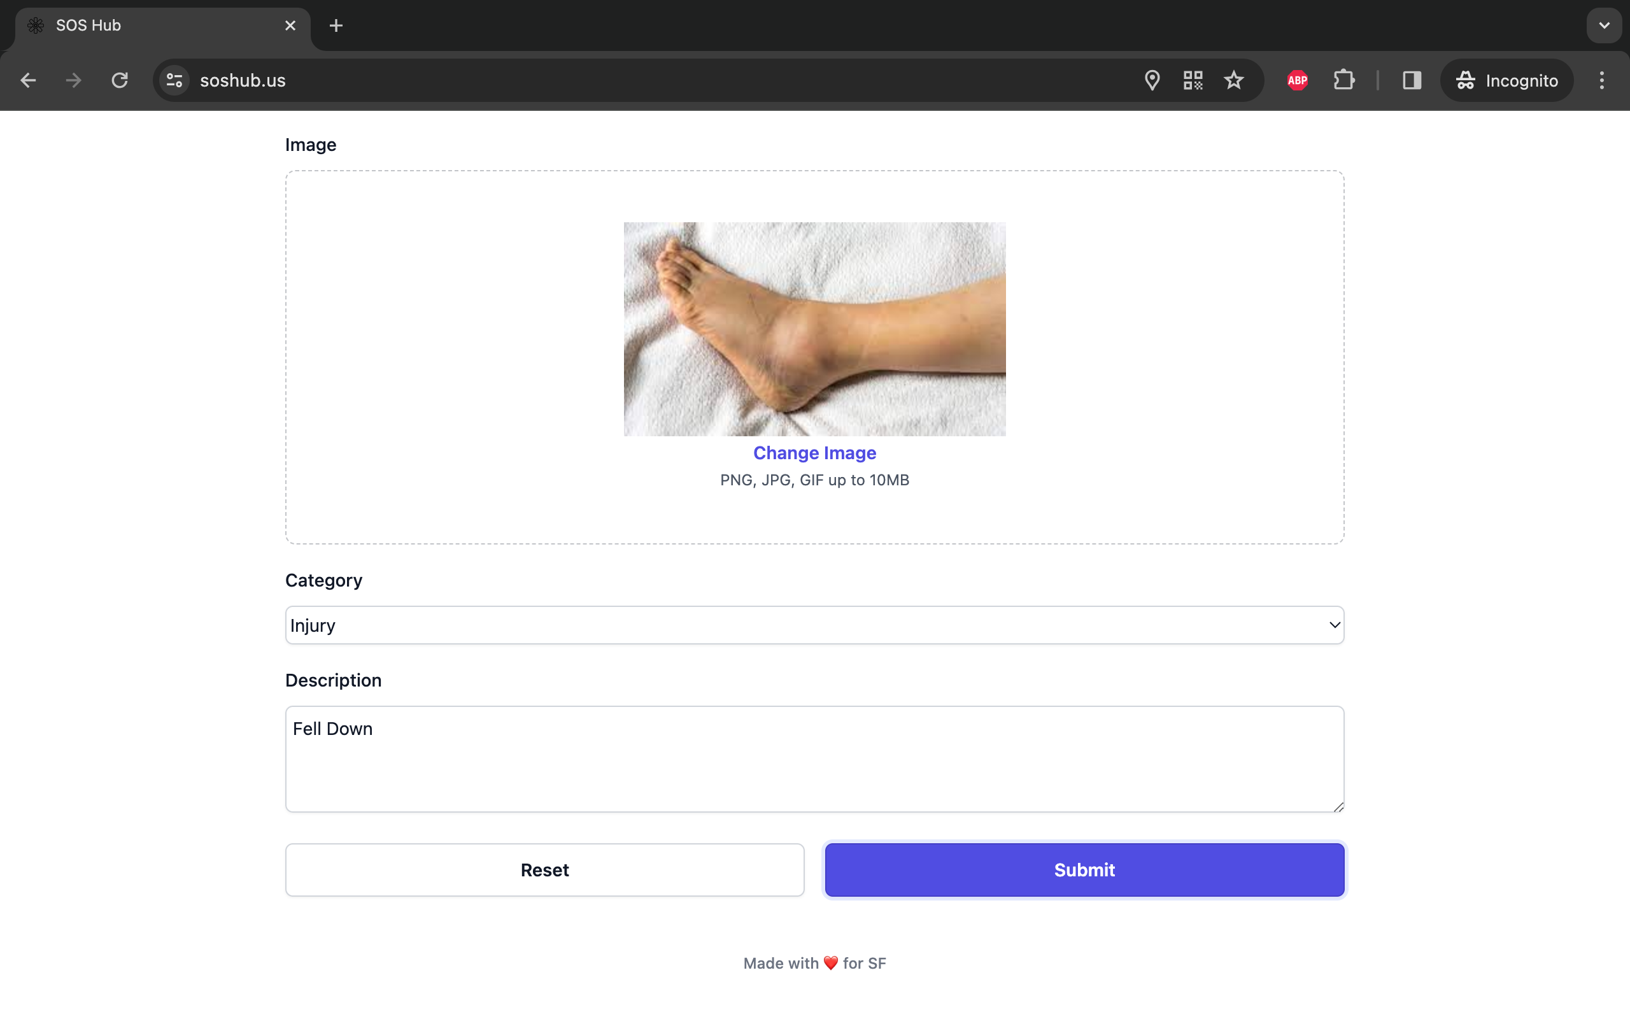1630x1019 pixels.
Task: Click the location sharing icon in the toolbar
Action: pyautogui.click(x=1151, y=80)
